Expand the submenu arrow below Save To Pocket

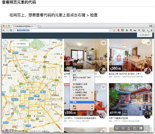pos(92,106)
